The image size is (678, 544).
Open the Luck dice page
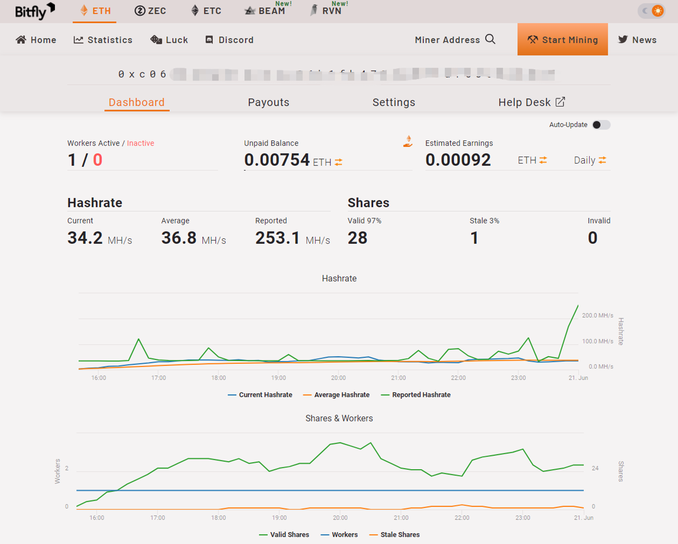(169, 40)
